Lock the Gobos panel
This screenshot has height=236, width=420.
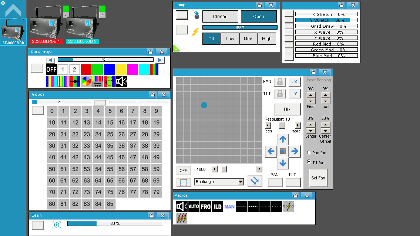tap(152, 95)
